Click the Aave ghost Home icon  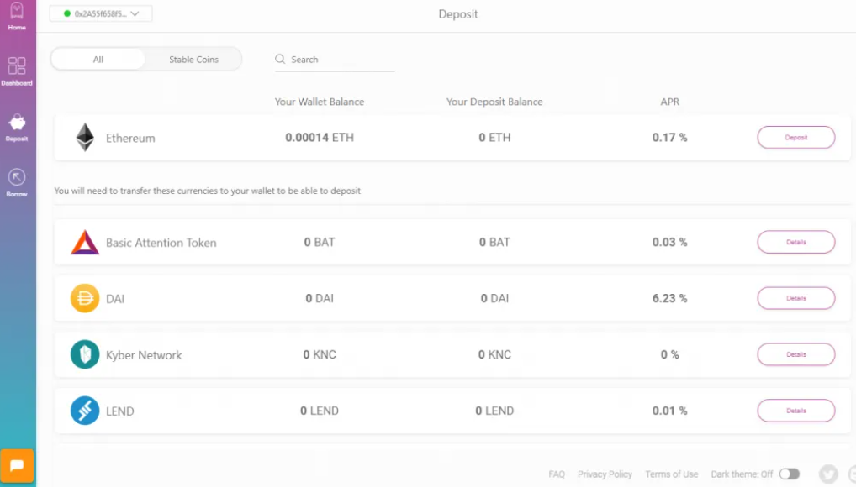17,12
